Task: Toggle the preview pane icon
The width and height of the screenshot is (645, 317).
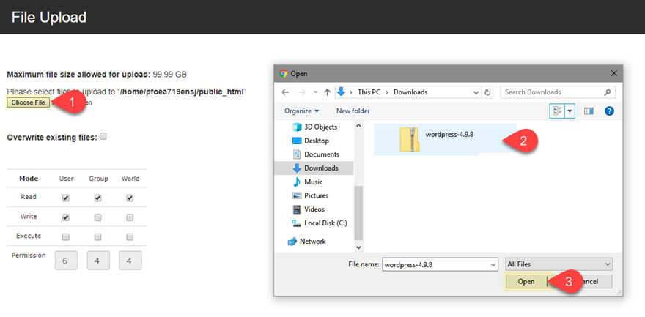Action: click(x=589, y=111)
